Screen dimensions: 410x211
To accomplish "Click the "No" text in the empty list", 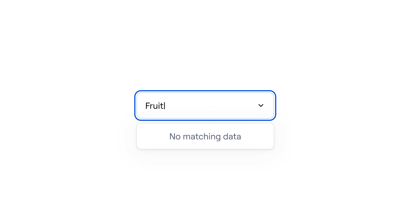I will click(175, 136).
